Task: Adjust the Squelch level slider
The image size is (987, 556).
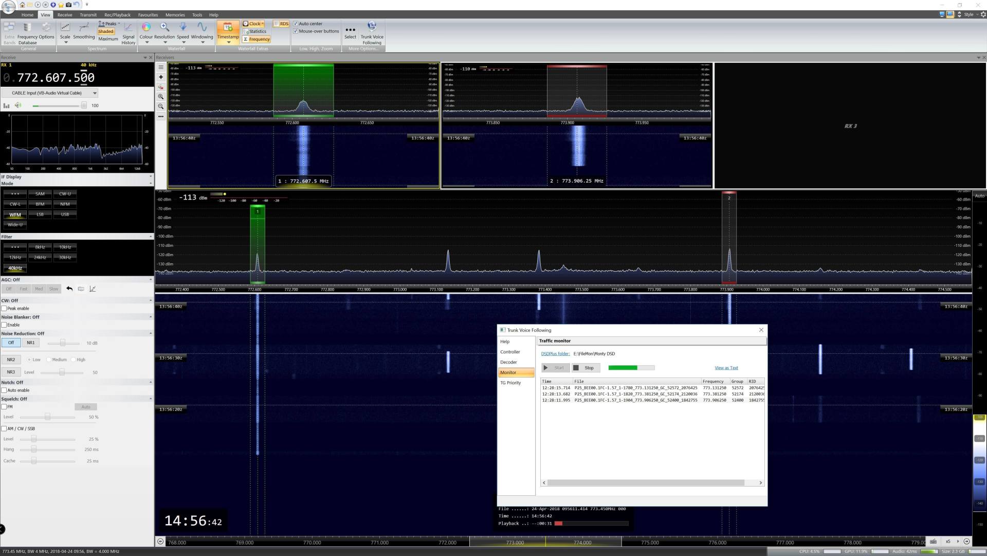Action: [x=47, y=417]
